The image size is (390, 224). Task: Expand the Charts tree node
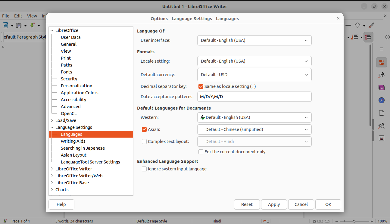coord(52,190)
